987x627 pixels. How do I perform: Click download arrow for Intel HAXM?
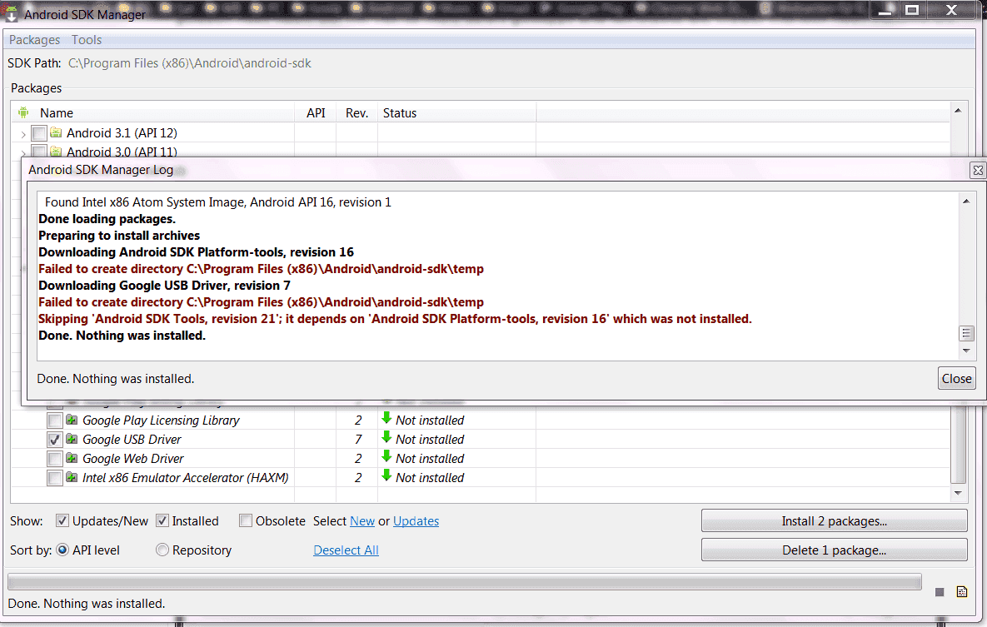(386, 475)
